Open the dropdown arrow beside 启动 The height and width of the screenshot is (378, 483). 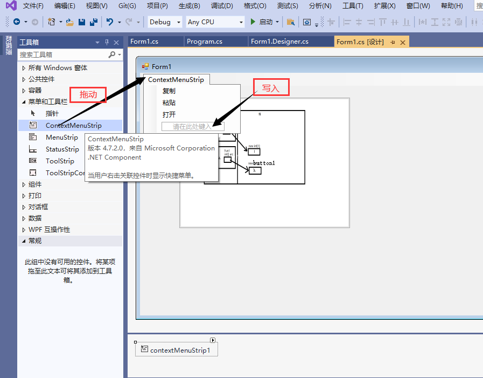tap(277, 22)
